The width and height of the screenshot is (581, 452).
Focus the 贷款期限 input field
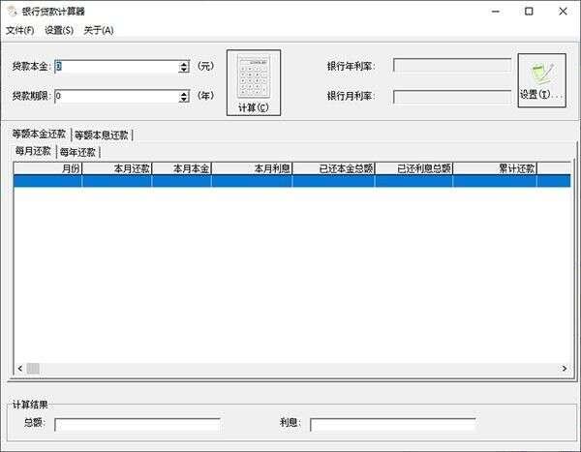point(117,97)
